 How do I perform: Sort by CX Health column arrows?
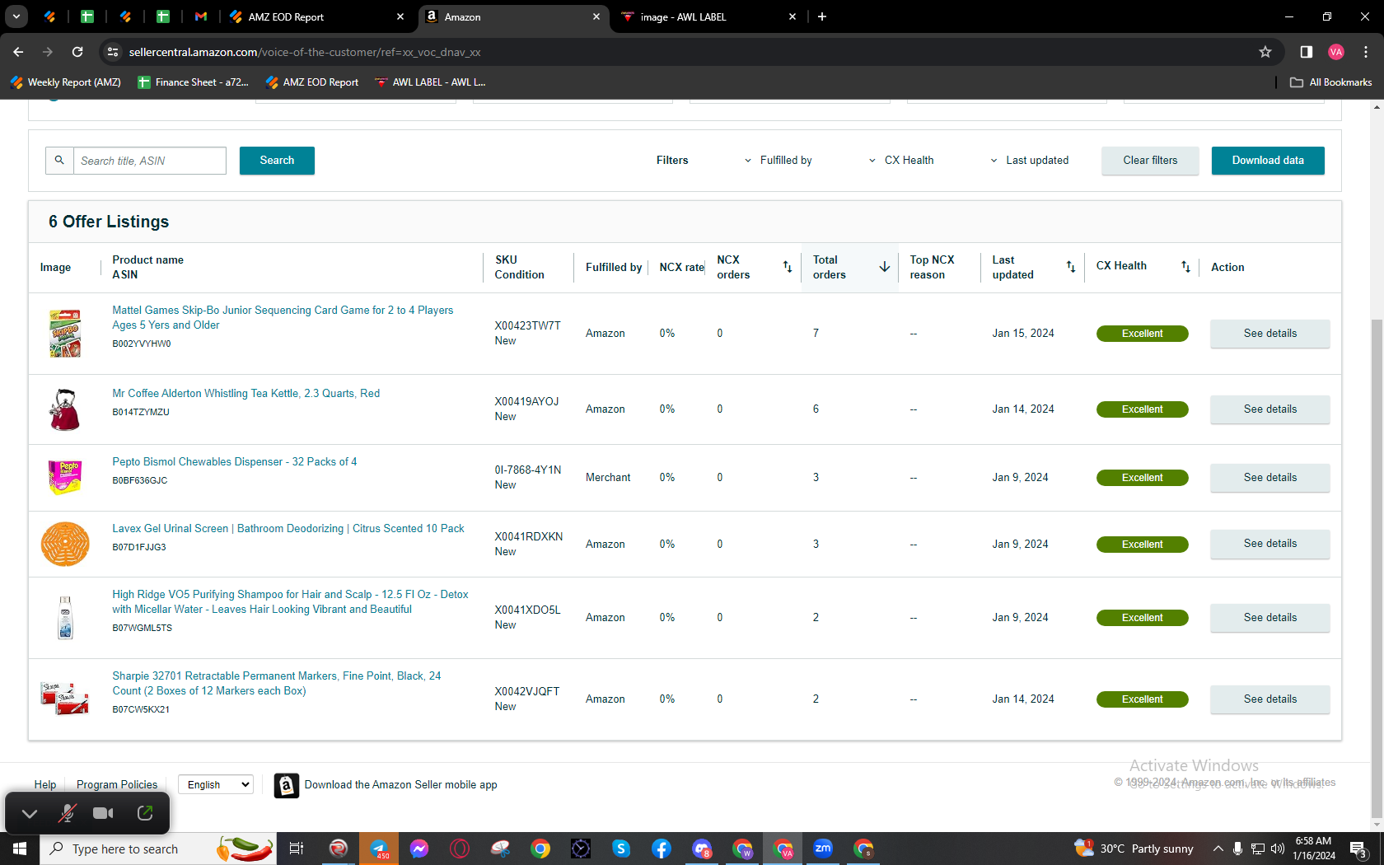pyautogui.click(x=1185, y=267)
